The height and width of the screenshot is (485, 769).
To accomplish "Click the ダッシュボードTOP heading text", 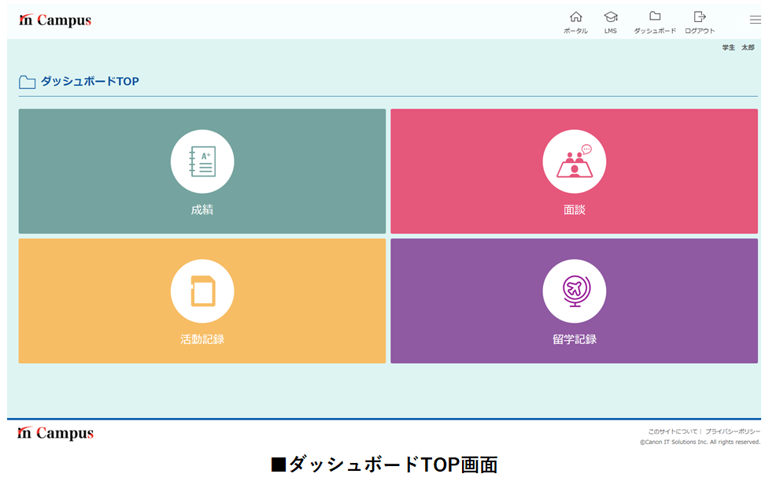I will point(90,82).
